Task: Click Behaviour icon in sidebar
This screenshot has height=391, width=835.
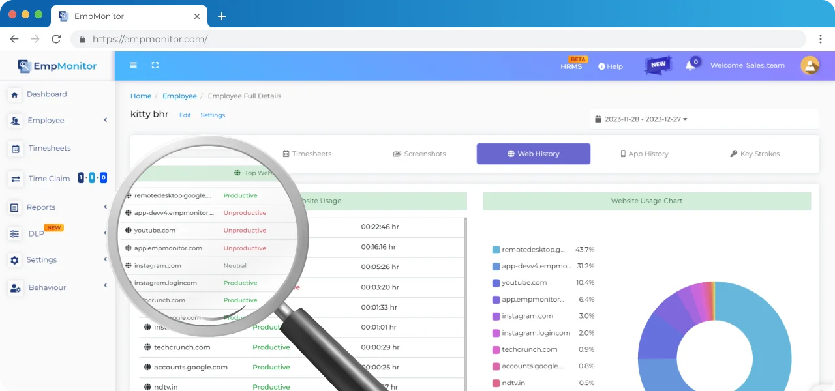Action: pyautogui.click(x=16, y=287)
